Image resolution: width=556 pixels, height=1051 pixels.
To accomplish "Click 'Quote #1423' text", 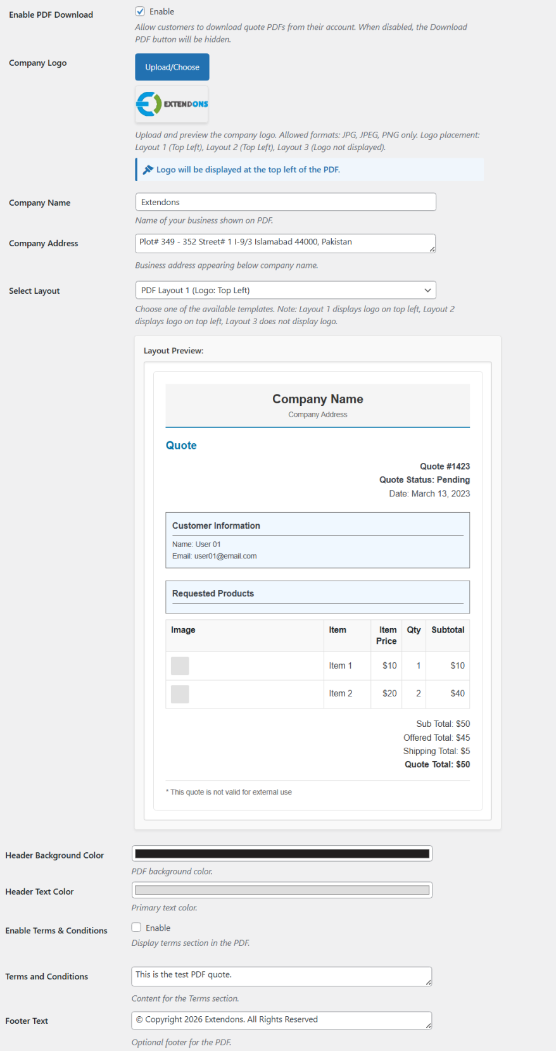I will click(445, 466).
